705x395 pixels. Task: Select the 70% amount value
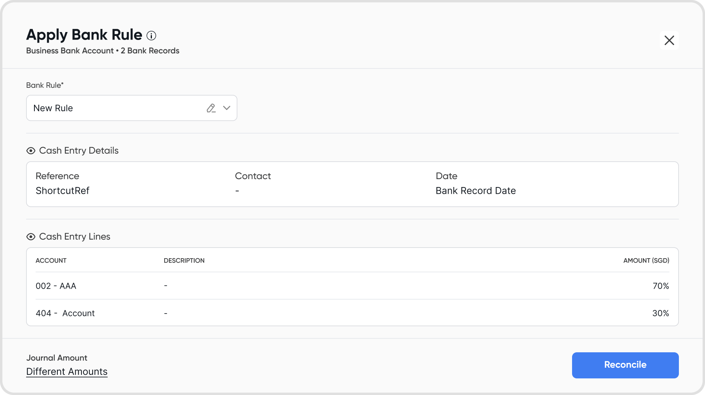coord(661,286)
